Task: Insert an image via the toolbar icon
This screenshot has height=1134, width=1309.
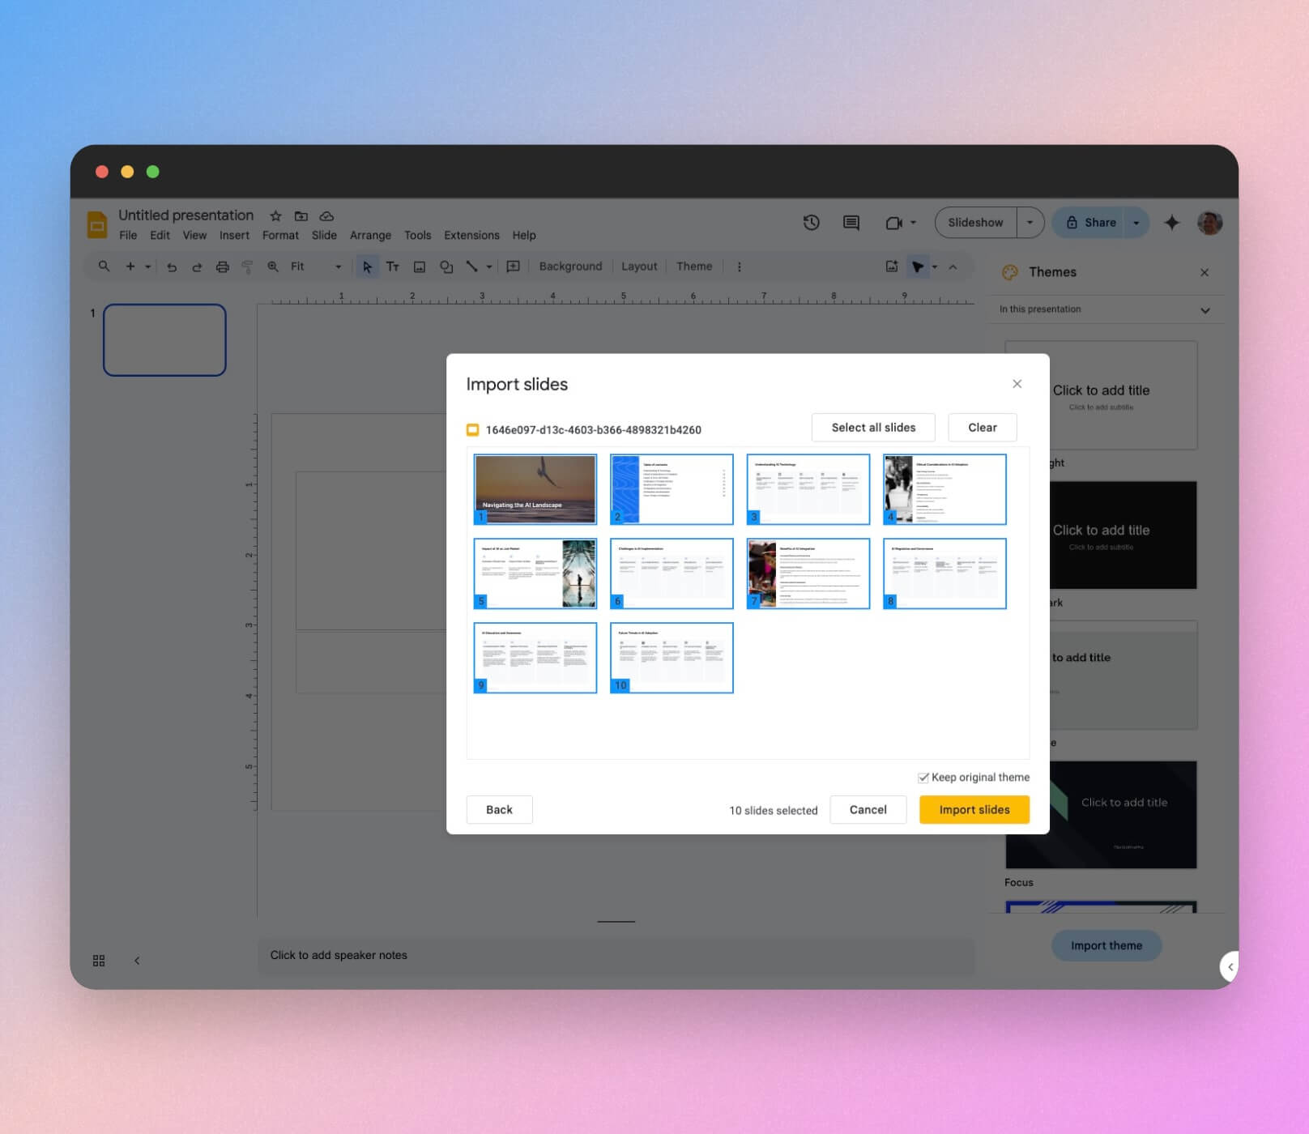Action: [x=419, y=266]
